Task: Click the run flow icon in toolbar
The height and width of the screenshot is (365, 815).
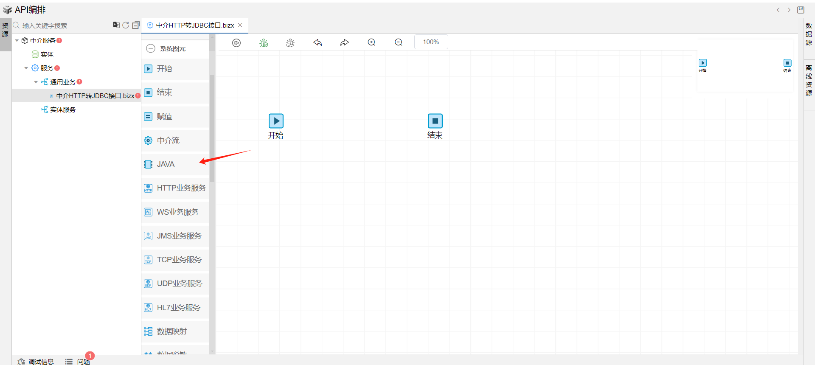Action: click(x=236, y=42)
